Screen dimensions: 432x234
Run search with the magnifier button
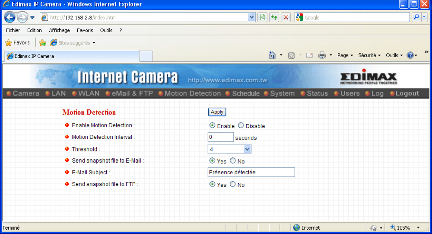tap(416, 17)
